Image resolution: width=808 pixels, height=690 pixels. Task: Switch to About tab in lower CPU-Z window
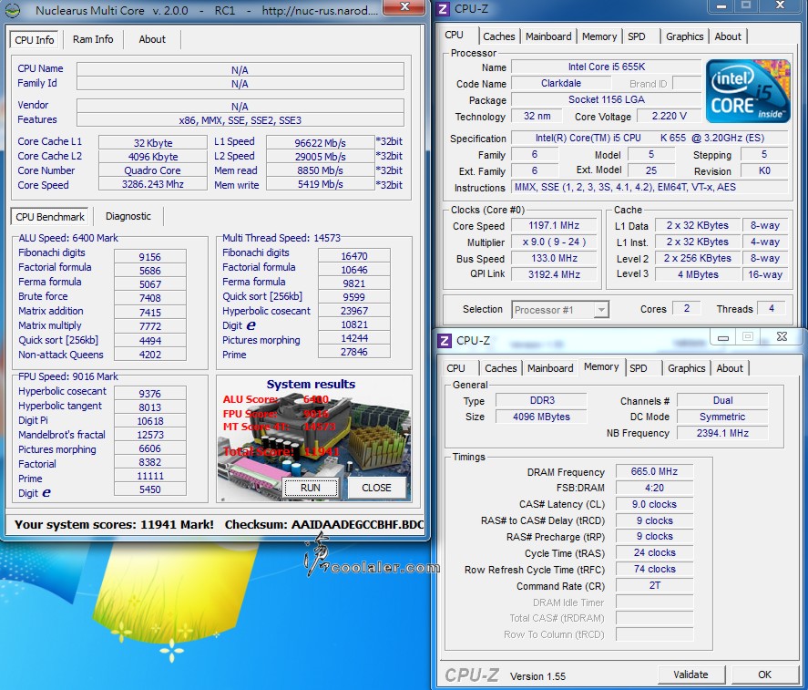tap(730, 368)
